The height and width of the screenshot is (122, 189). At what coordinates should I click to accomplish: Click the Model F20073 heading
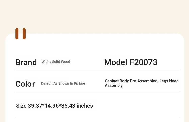tap(131, 62)
